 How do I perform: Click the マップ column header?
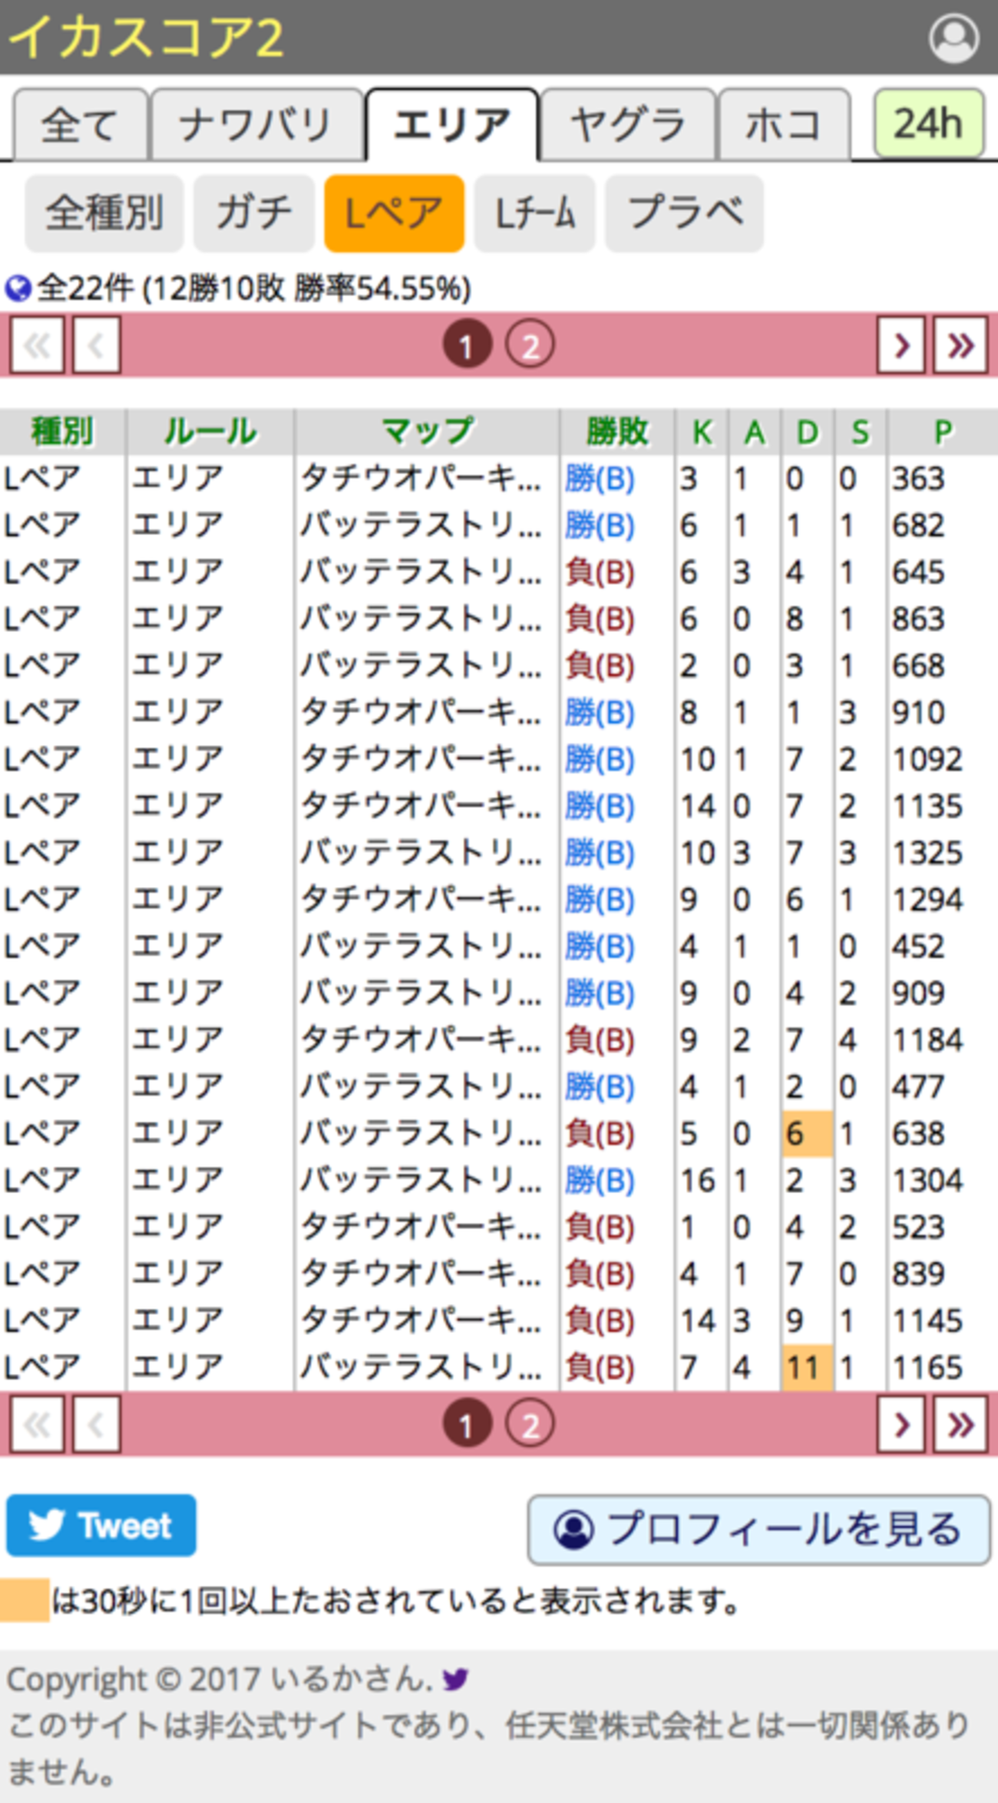point(427,432)
